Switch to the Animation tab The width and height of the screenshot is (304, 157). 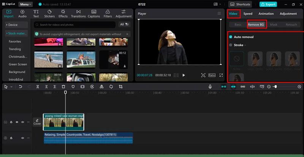pos(266,14)
